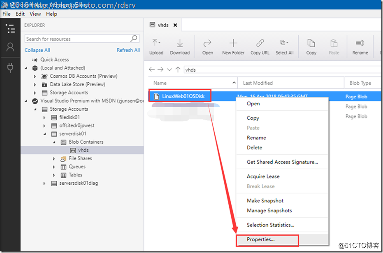Click the Cosmos DB Accounts (Preview) node
The image size is (383, 253).
click(84, 76)
